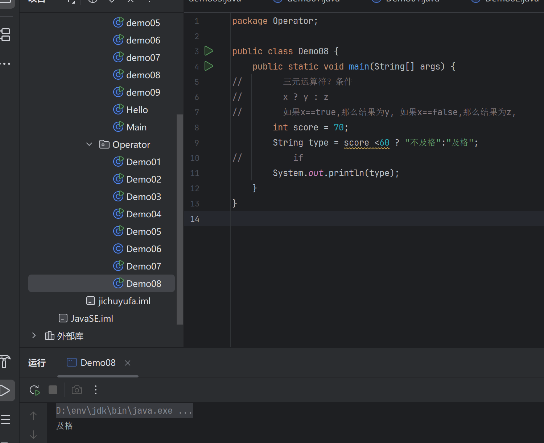
Task: Click the println statement on line 11
Action: 336,173
